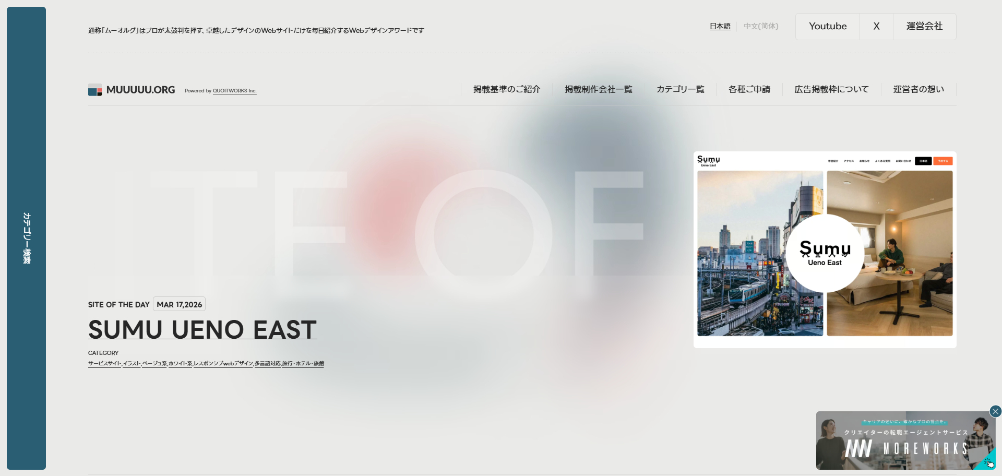Select 広告掲載枠について in navigation
The image size is (1002, 476).
coord(831,89)
